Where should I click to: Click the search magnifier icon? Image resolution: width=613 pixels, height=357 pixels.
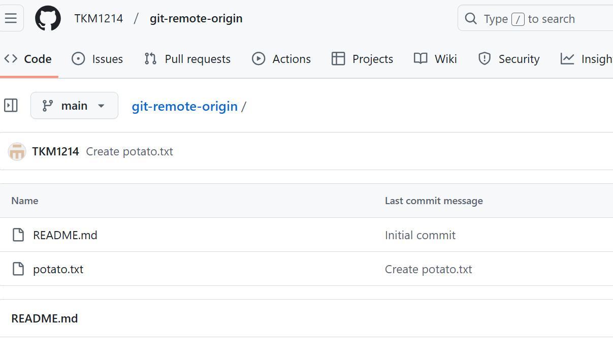click(471, 19)
